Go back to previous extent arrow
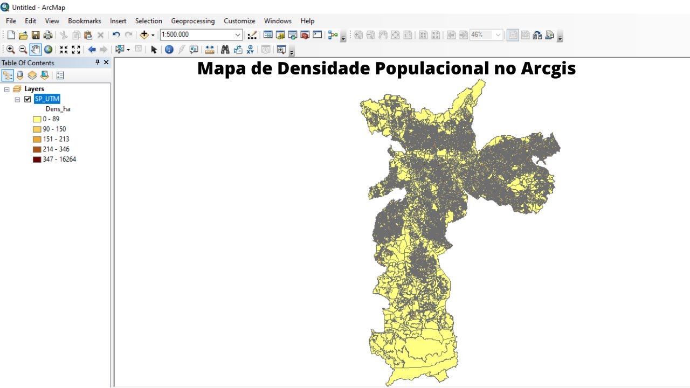The height and width of the screenshot is (388, 690). click(92, 50)
